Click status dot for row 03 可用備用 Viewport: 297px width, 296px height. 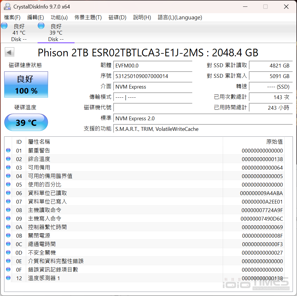(8, 168)
